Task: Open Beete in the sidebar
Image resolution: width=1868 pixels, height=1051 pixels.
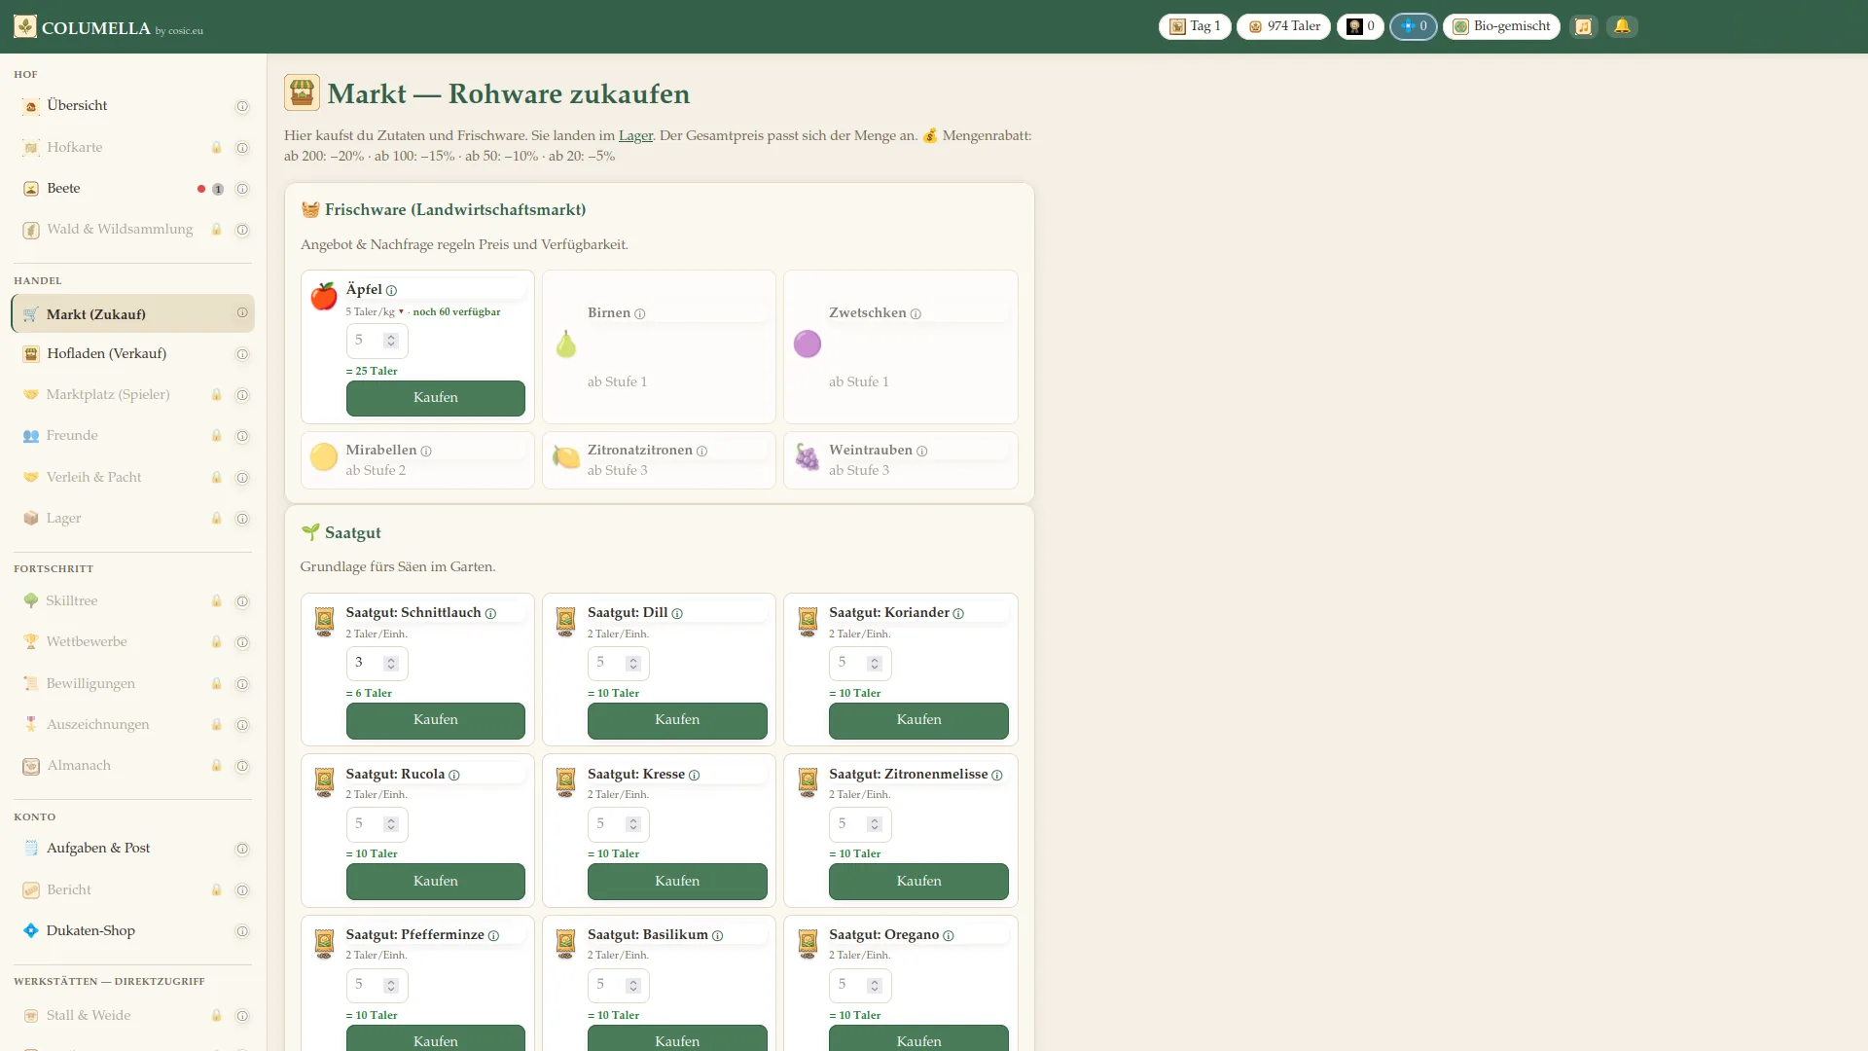Action: click(x=133, y=189)
